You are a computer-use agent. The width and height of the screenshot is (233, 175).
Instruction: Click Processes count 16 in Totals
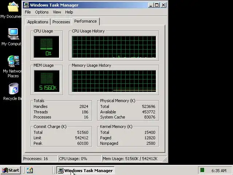coord(86,117)
